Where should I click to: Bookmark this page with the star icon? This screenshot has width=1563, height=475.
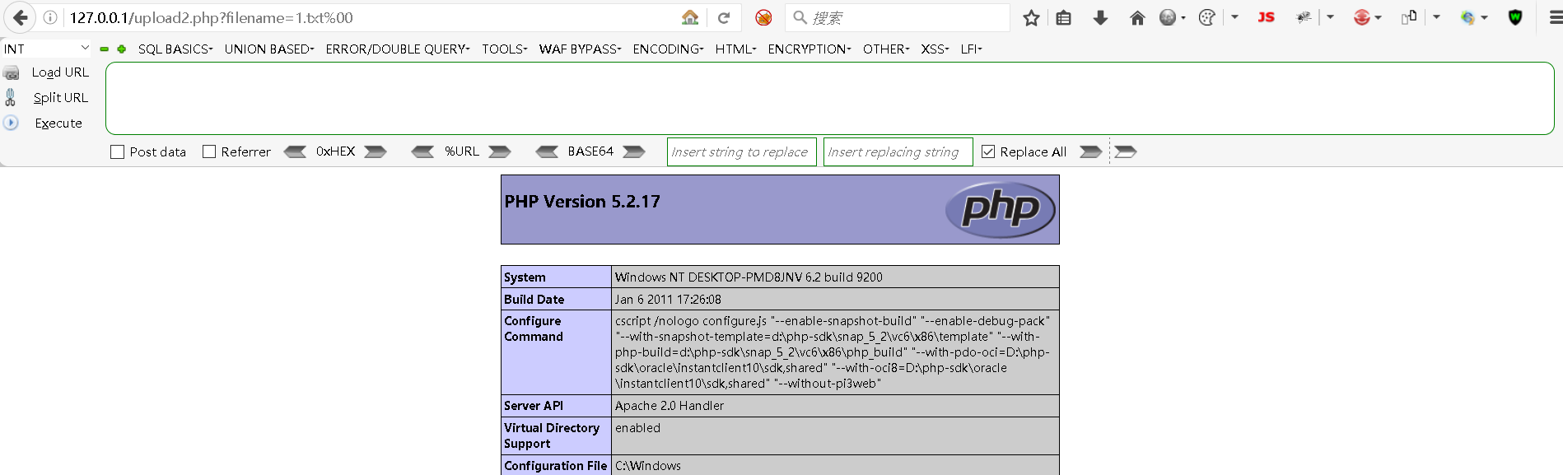[x=1031, y=17]
